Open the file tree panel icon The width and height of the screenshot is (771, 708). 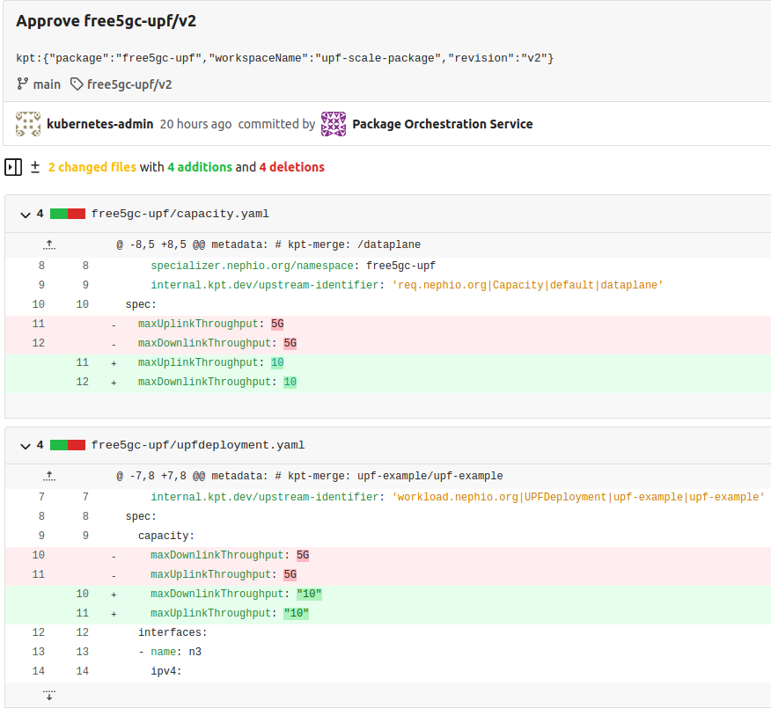[12, 166]
